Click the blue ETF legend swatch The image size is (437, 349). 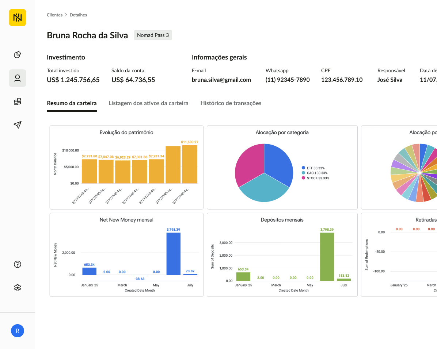[x=303, y=168]
